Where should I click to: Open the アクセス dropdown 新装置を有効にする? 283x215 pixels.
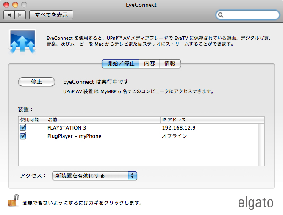94,176
